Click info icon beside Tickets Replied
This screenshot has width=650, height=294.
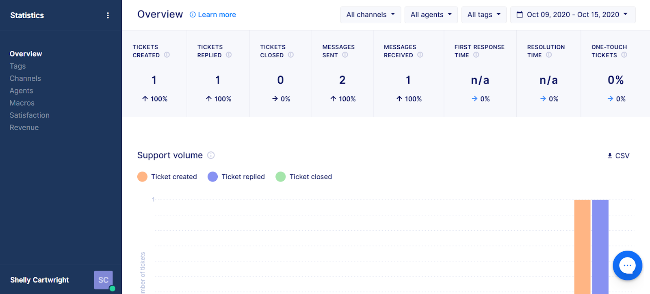(x=229, y=55)
